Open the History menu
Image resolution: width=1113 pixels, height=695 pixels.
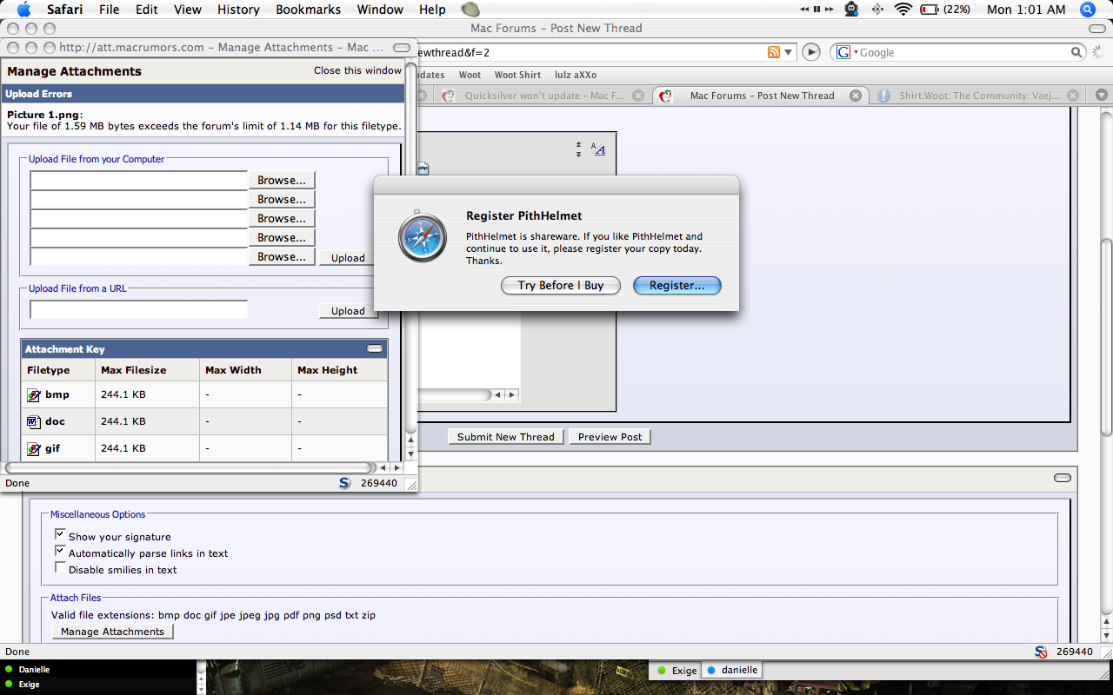click(x=238, y=10)
